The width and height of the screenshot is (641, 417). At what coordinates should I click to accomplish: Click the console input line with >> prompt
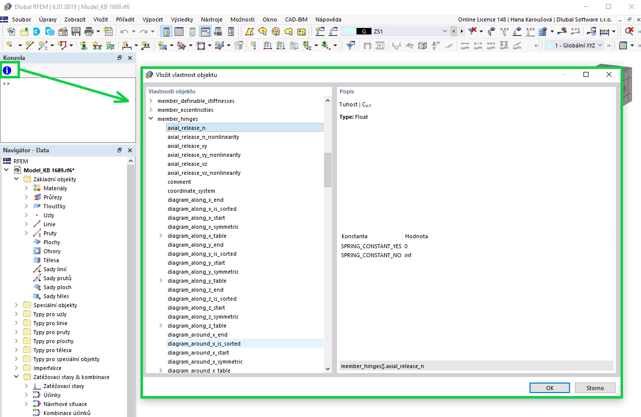pyautogui.click(x=68, y=84)
